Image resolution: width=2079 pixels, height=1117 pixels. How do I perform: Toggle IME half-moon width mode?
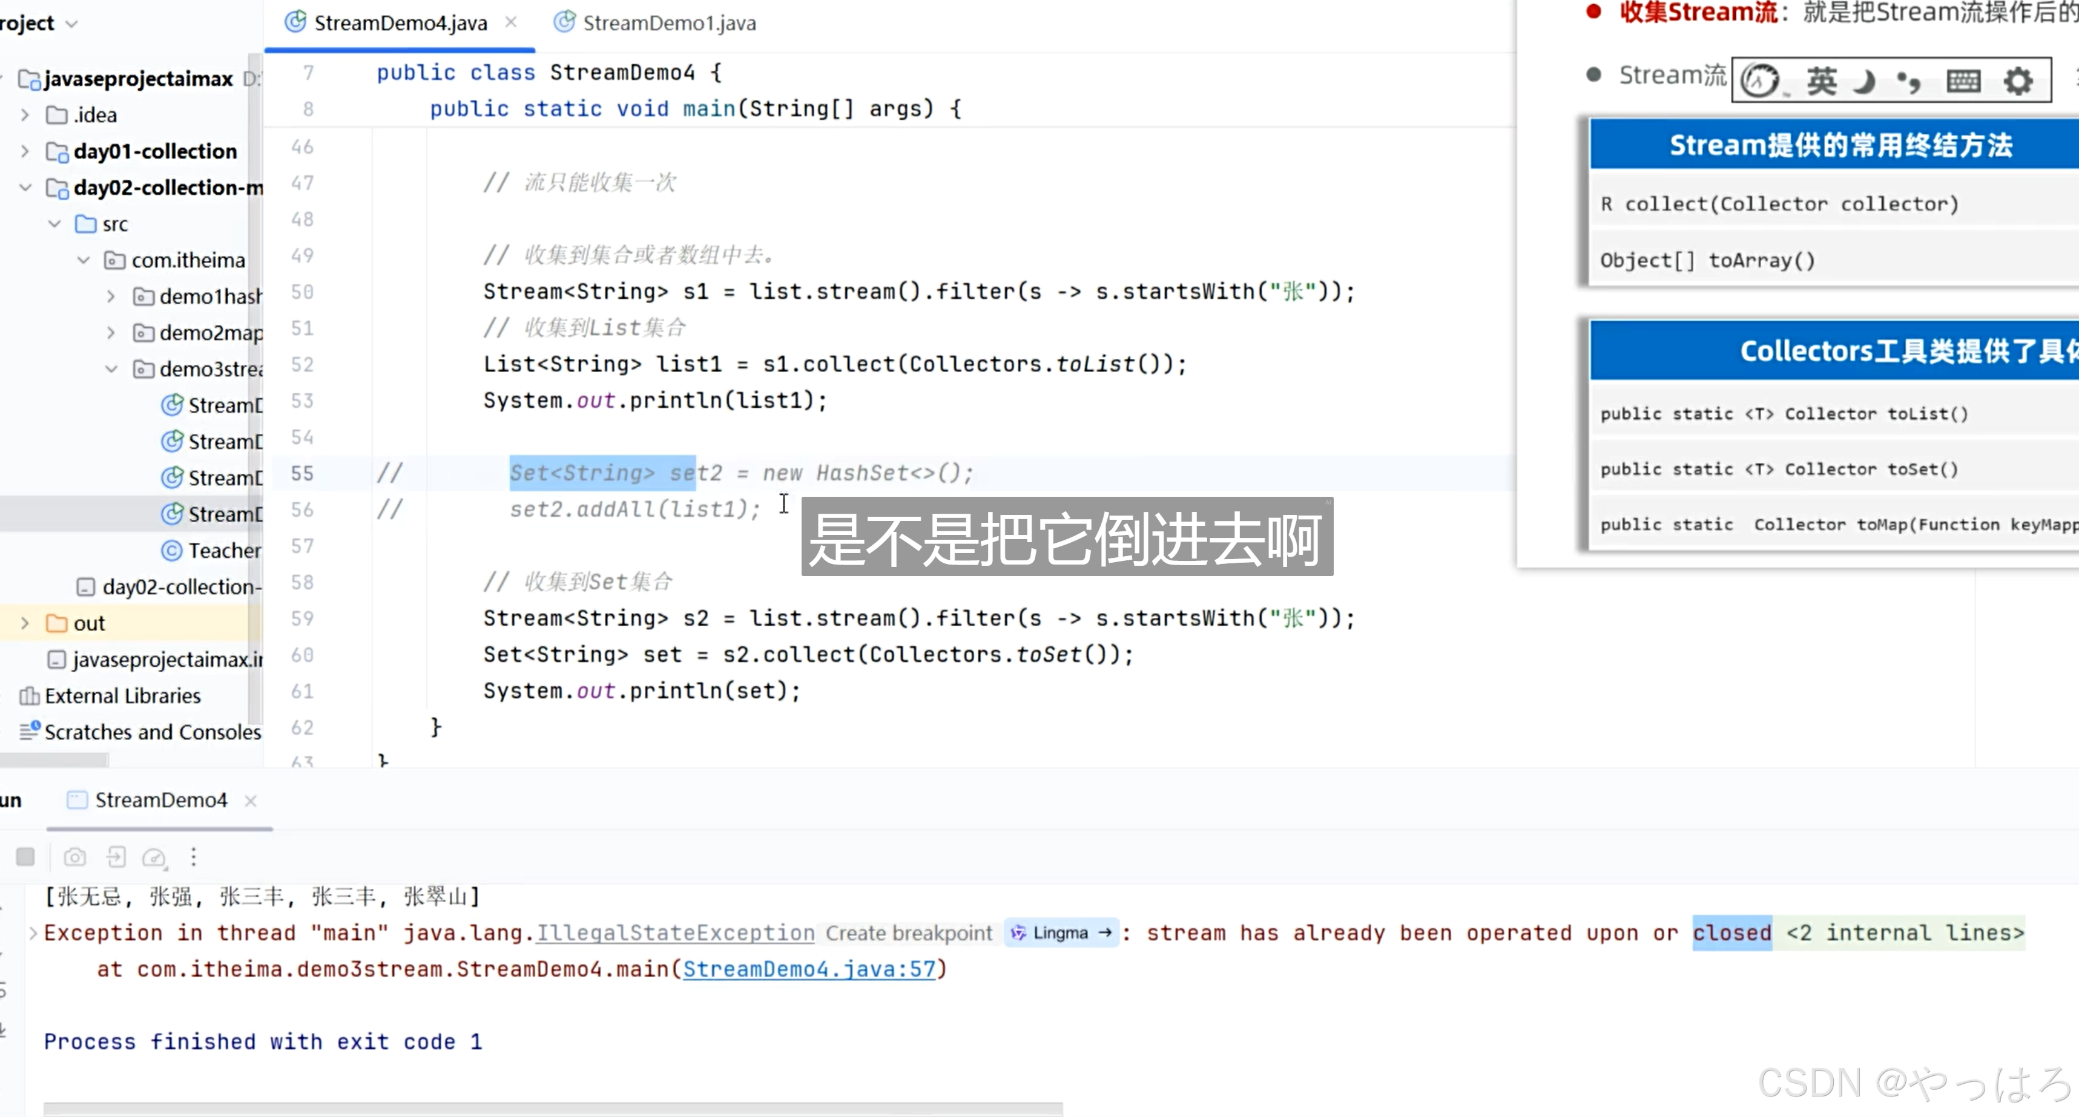pyautogui.click(x=1864, y=80)
